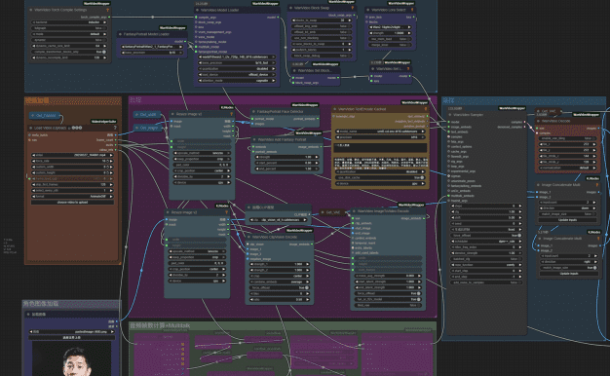Toggle offload_img_emb in Block Swap
Viewport: 610px width, 376px height.
[322, 26]
